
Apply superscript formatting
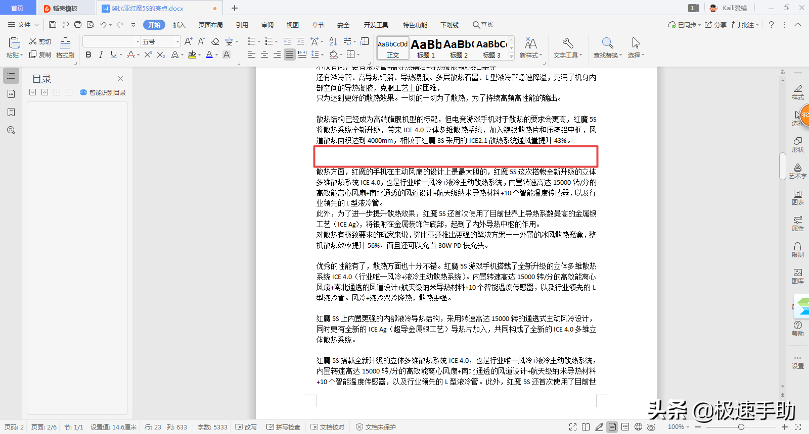tap(148, 55)
